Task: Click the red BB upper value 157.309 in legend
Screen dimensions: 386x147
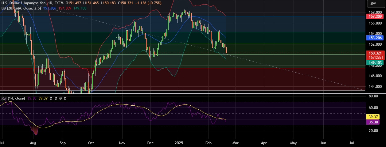Action: 65,8
